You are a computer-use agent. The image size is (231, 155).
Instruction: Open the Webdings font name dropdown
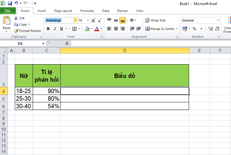(75, 20)
